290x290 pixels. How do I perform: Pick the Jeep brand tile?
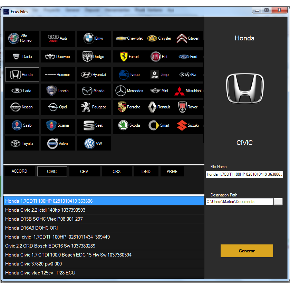tap(159, 75)
